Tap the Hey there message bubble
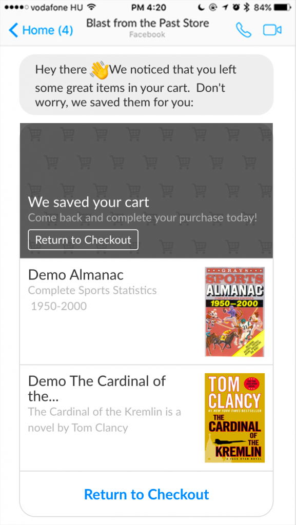This screenshot has height=525, width=296. pyautogui.click(x=146, y=85)
